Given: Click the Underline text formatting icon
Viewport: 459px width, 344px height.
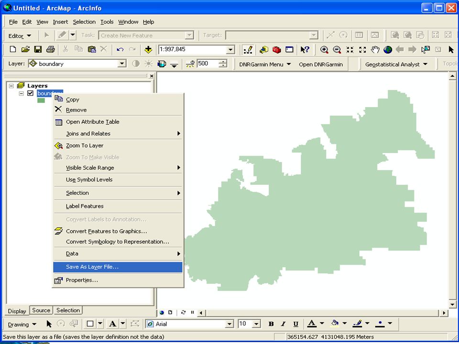Looking at the screenshot, I should pyautogui.click(x=295, y=324).
